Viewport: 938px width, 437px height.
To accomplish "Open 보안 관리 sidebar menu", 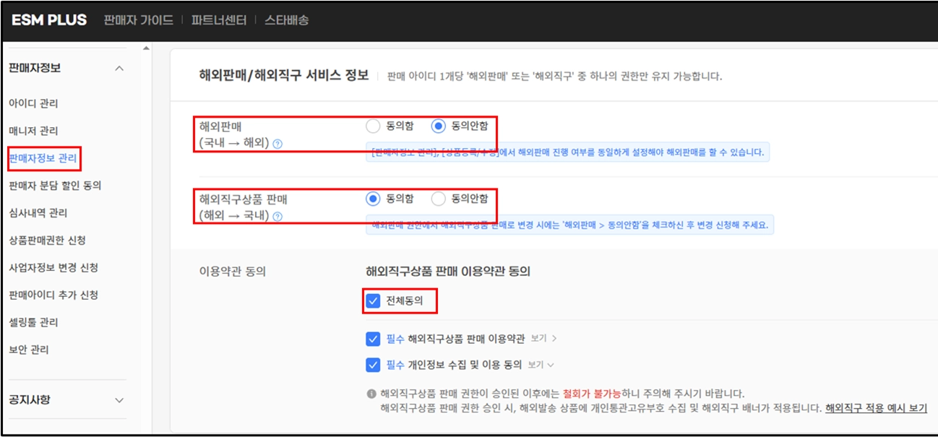I will point(29,350).
